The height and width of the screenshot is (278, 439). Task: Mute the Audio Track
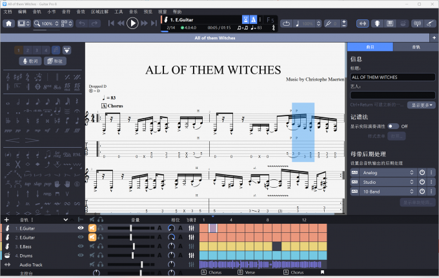(92, 264)
